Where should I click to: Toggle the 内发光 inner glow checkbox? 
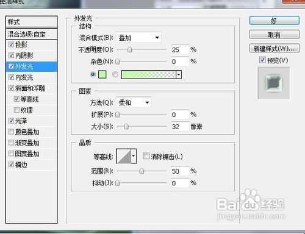point(11,77)
